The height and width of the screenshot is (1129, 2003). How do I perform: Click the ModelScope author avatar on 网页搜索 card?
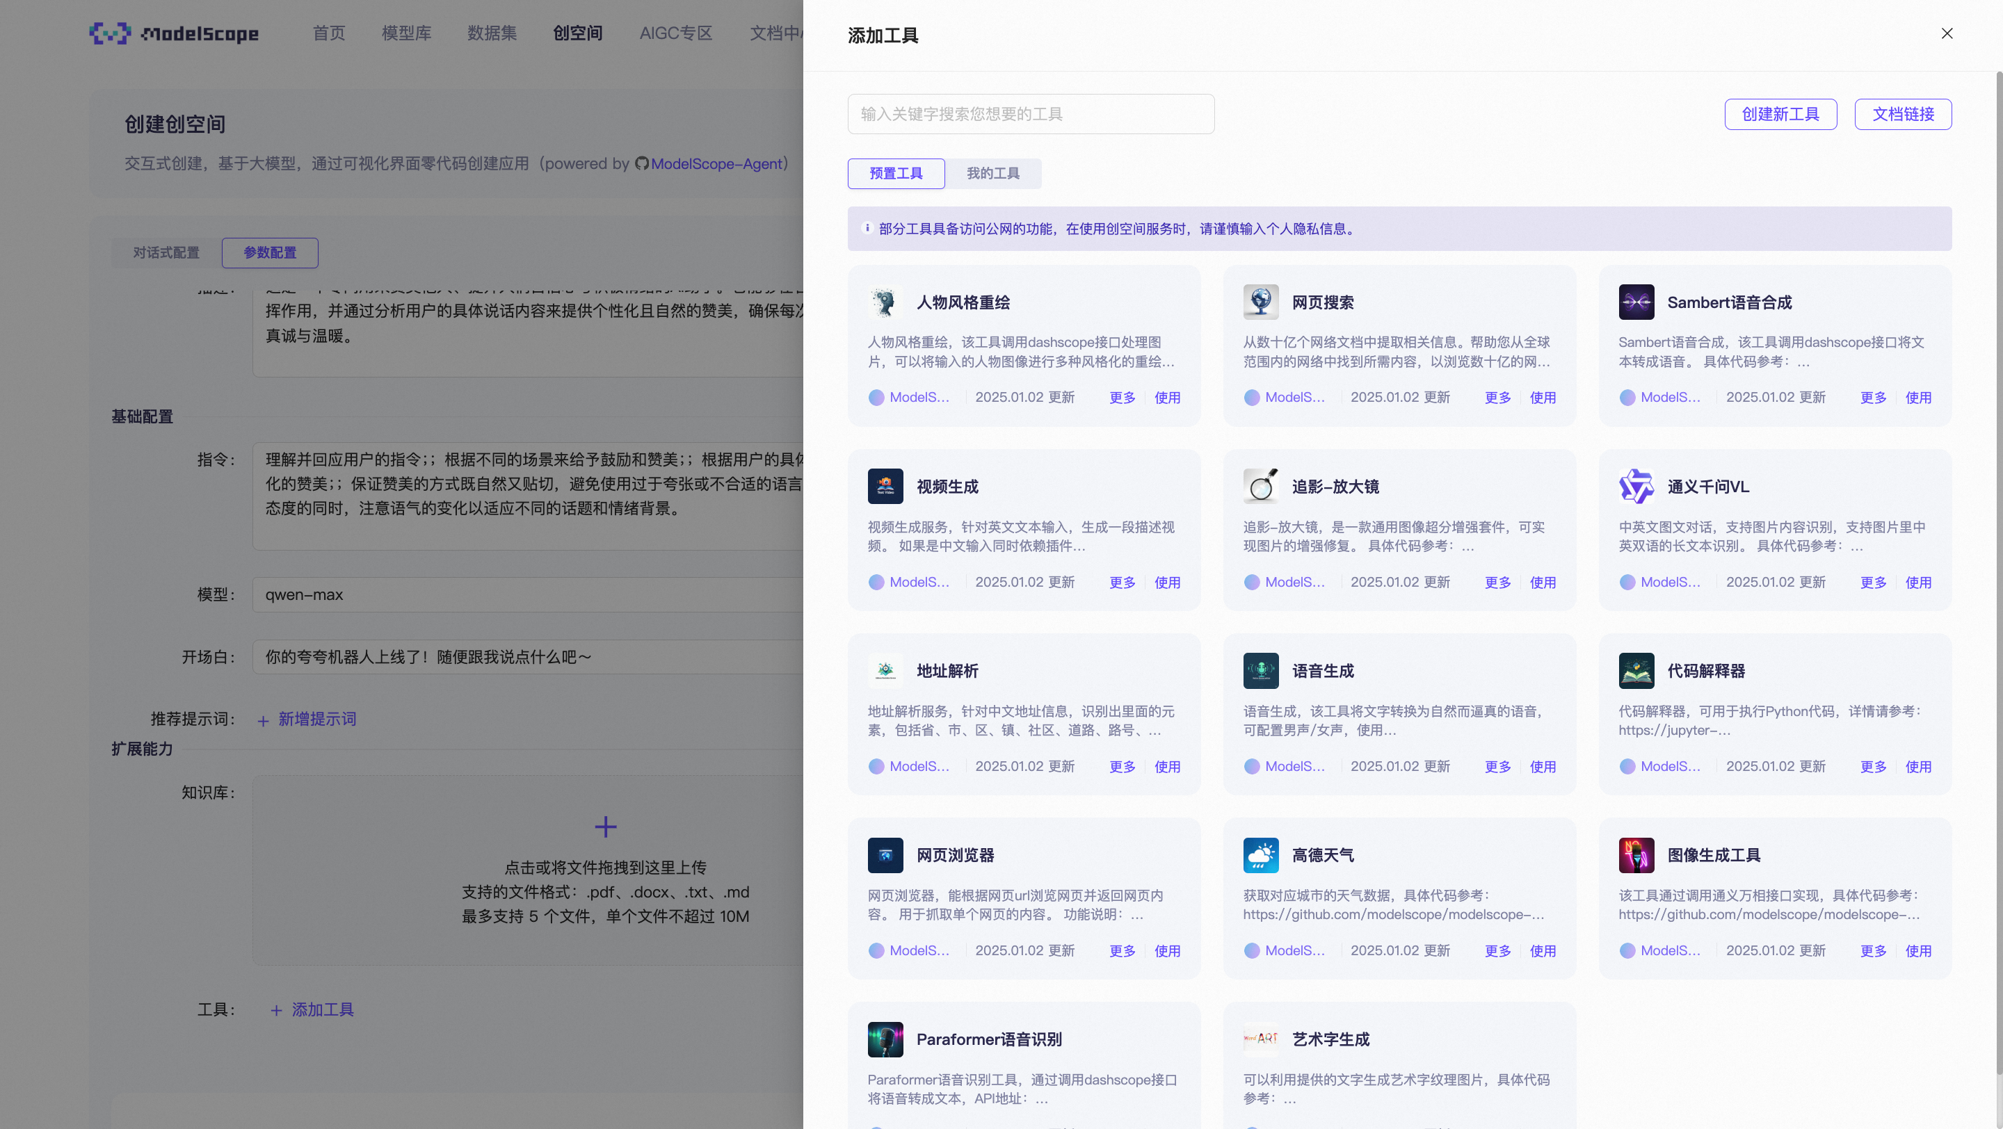[x=1251, y=397]
